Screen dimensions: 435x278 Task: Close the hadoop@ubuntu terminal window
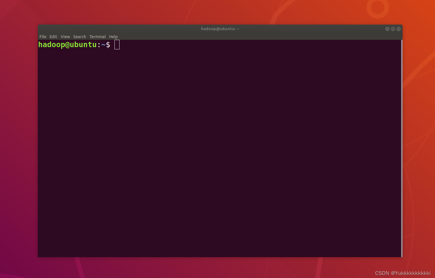coord(399,29)
